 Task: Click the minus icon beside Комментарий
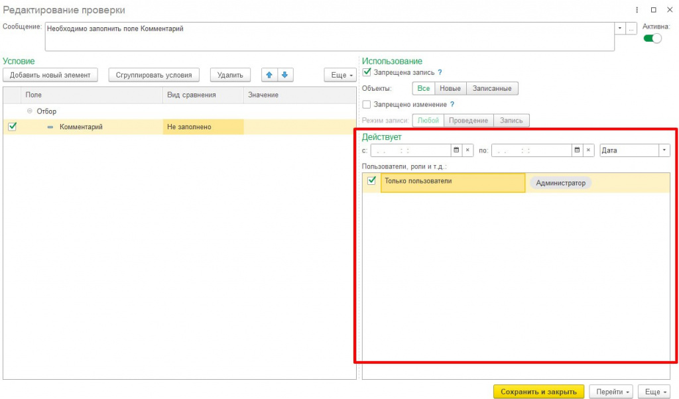(x=50, y=127)
